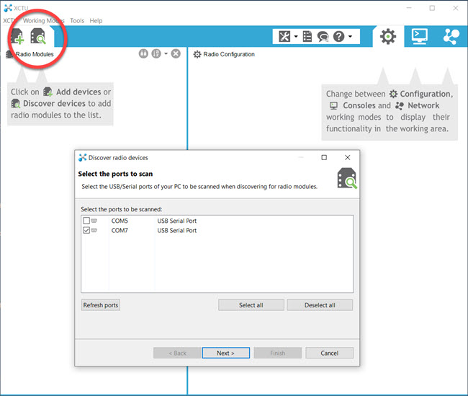Remove radio modules with X icon
The image size is (468, 396).
176,54
